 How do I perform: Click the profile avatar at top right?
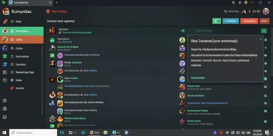click(266, 11)
